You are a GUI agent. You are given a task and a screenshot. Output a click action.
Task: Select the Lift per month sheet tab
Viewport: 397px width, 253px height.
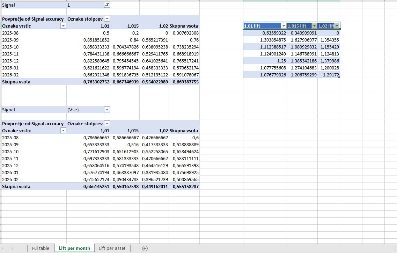(x=74, y=248)
